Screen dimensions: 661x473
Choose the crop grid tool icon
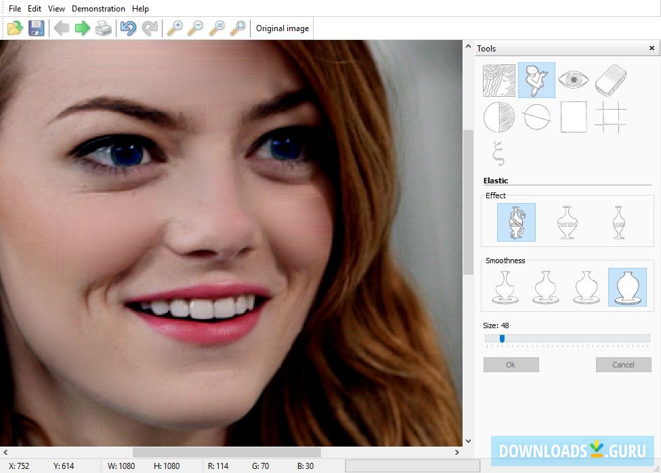610,117
